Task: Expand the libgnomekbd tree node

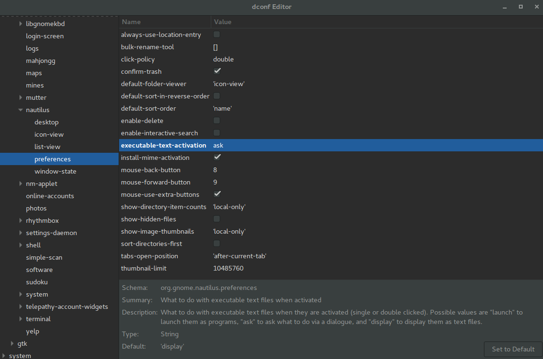Action: 20,24
